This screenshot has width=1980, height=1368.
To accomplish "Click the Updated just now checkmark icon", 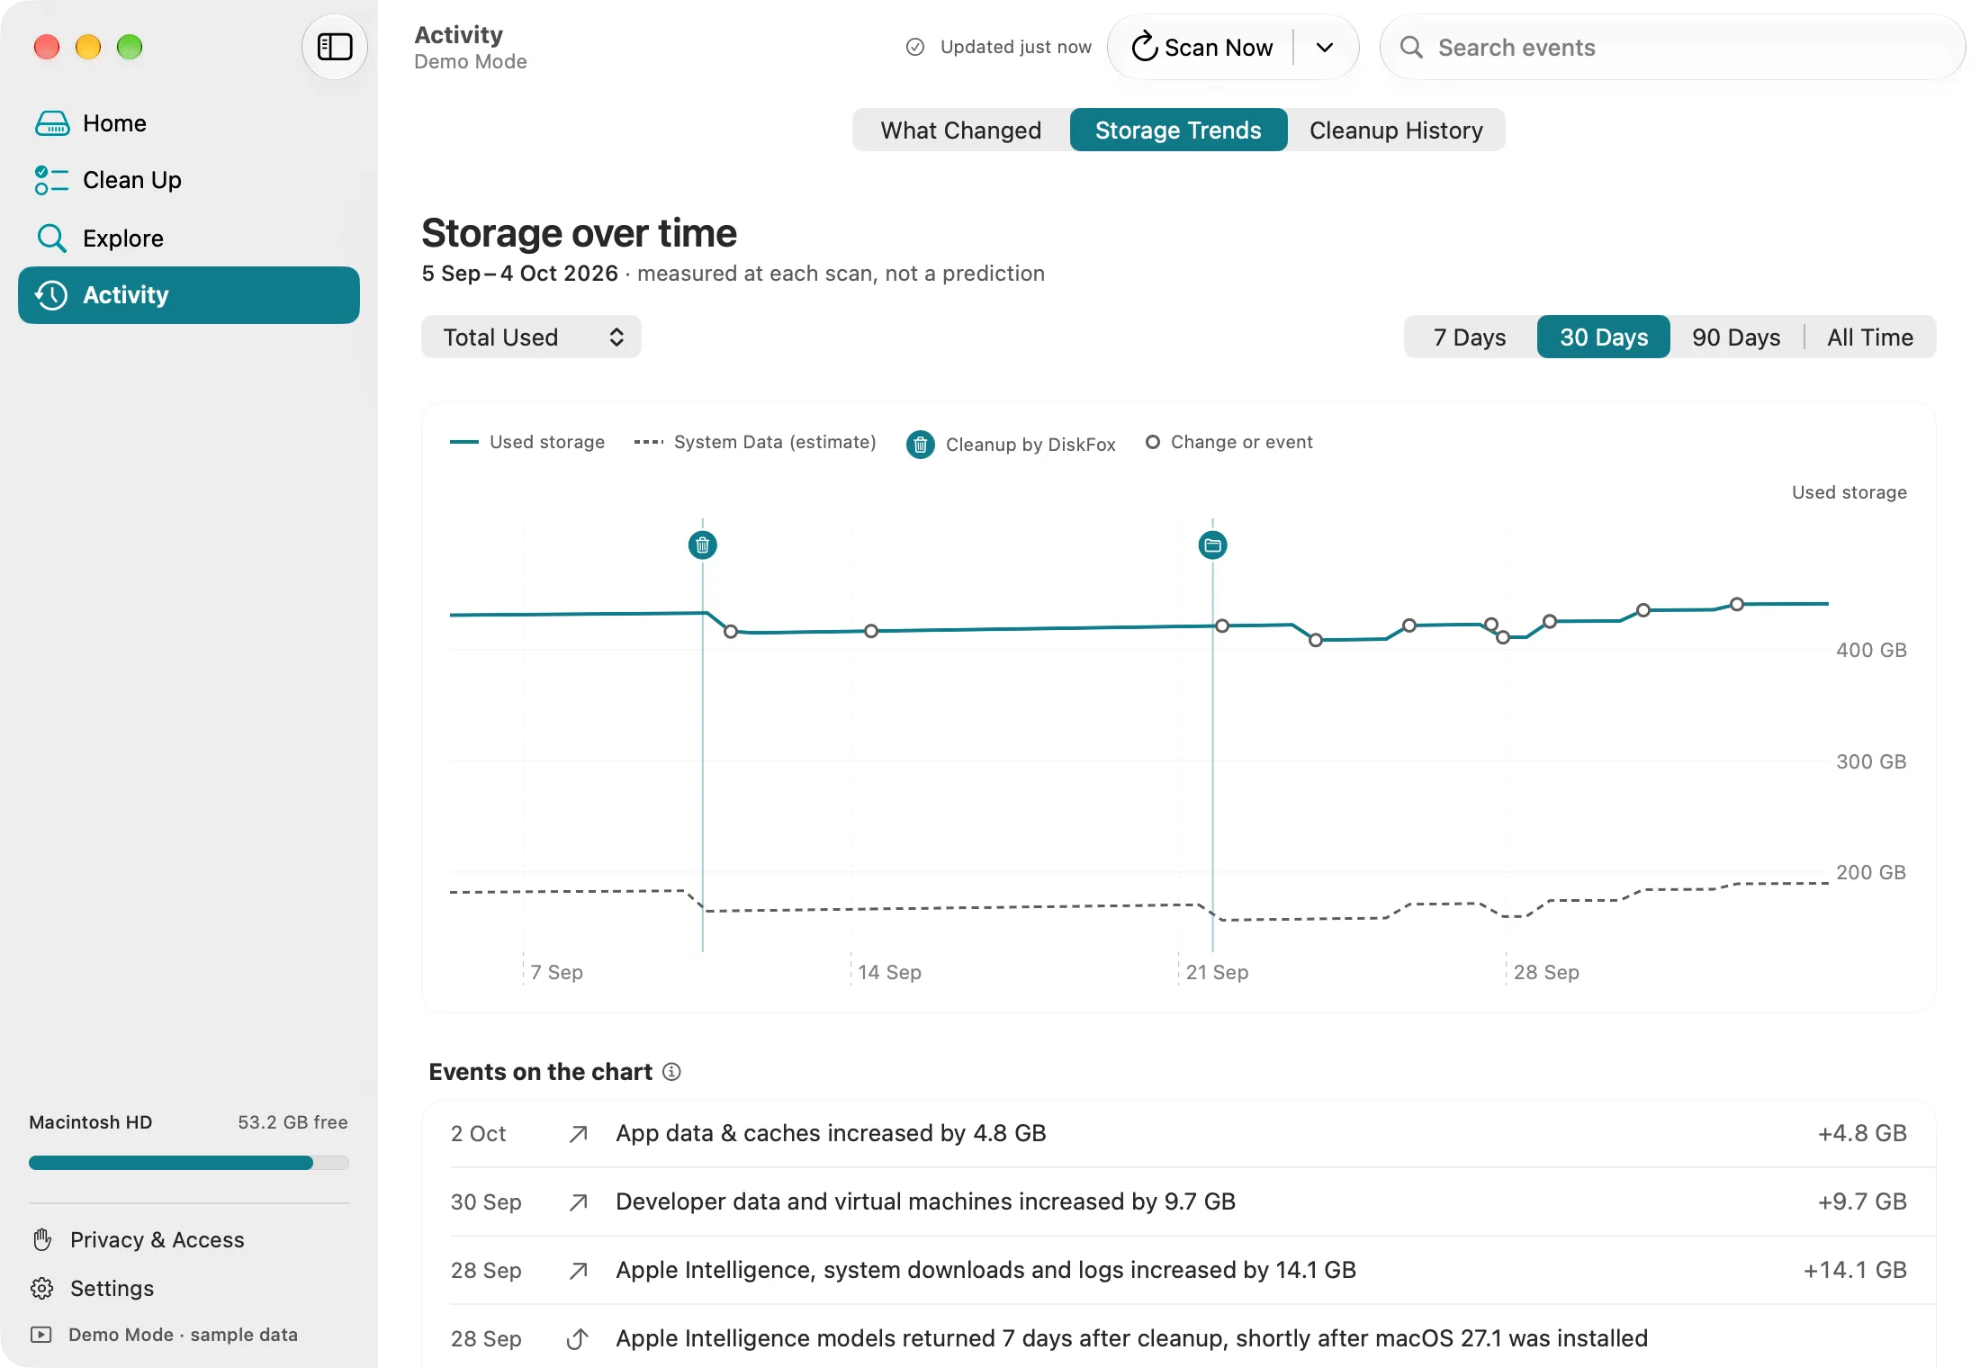I will [x=915, y=47].
